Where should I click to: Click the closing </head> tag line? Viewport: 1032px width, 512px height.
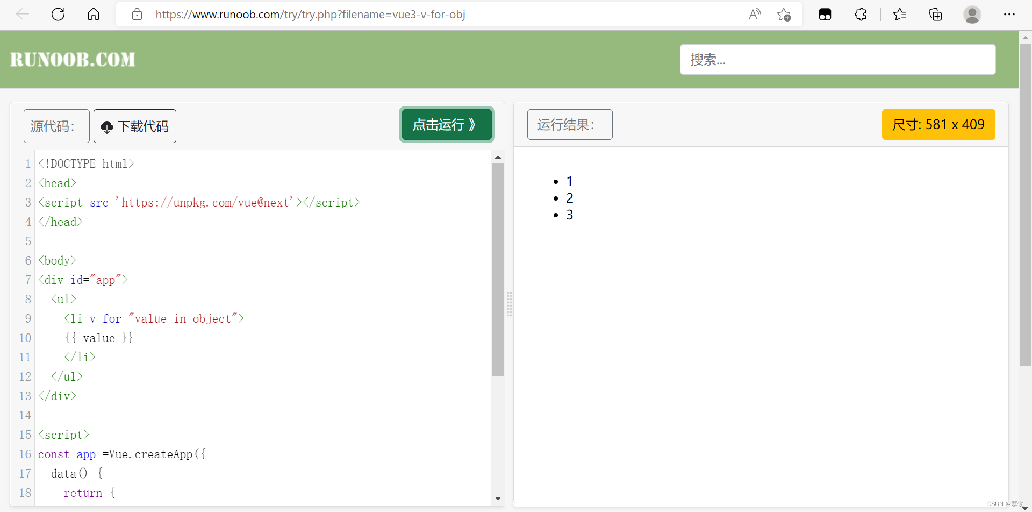(60, 222)
